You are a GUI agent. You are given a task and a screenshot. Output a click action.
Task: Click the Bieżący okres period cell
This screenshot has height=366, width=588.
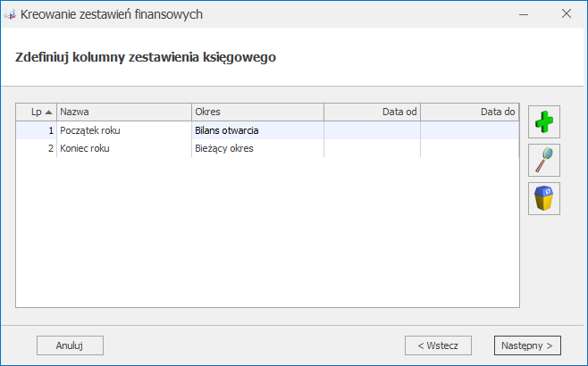pos(224,148)
